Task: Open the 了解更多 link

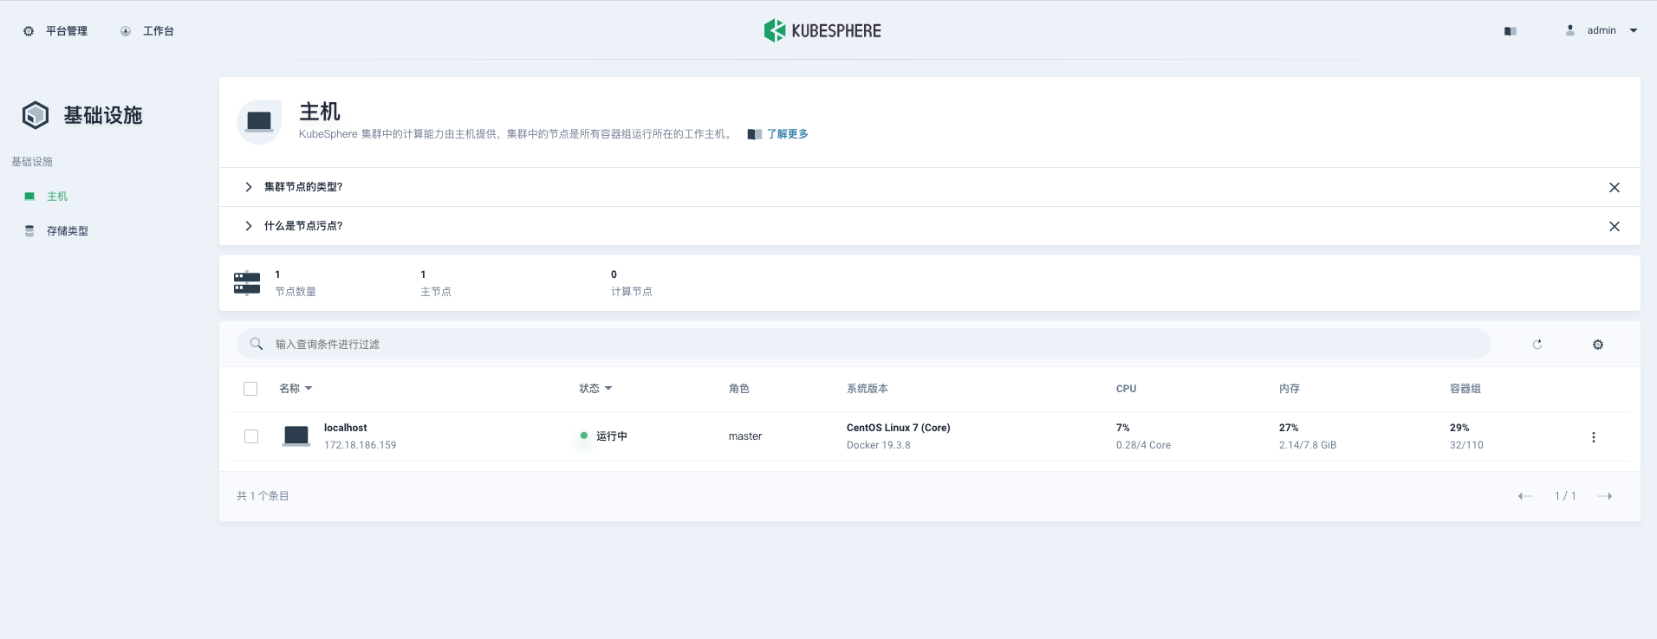Action: click(x=788, y=134)
